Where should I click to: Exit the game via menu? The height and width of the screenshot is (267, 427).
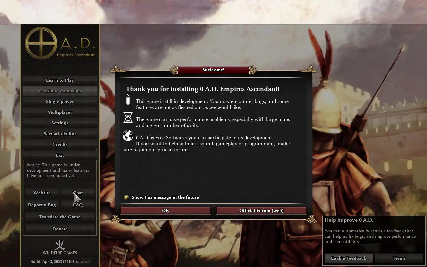60,155
